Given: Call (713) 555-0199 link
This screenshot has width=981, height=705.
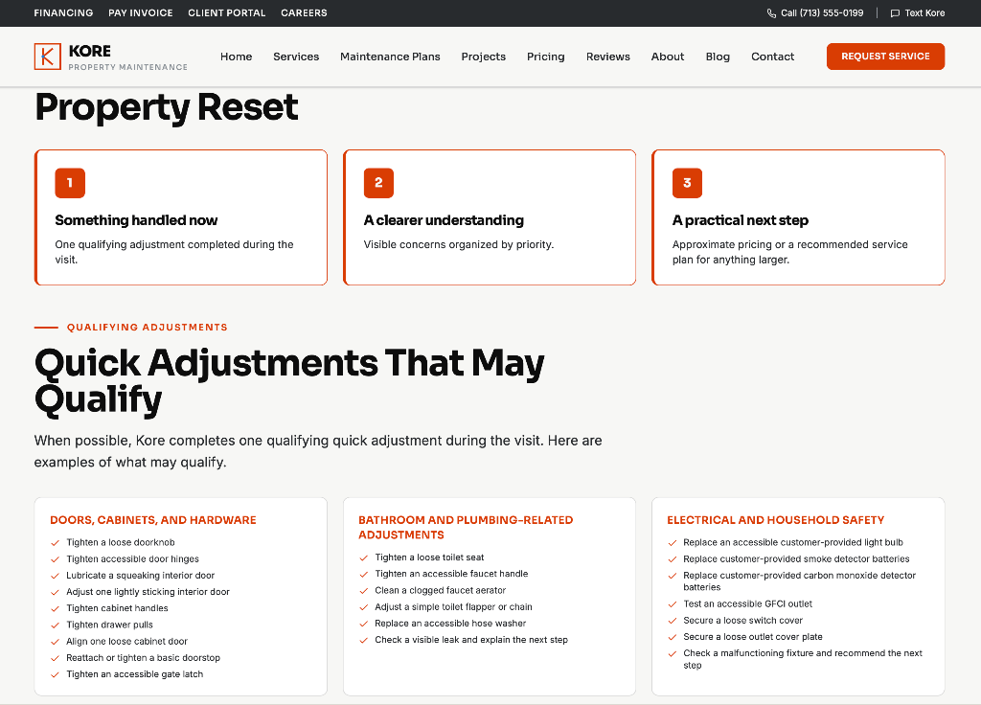Looking at the screenshot, I should [815, 13].
